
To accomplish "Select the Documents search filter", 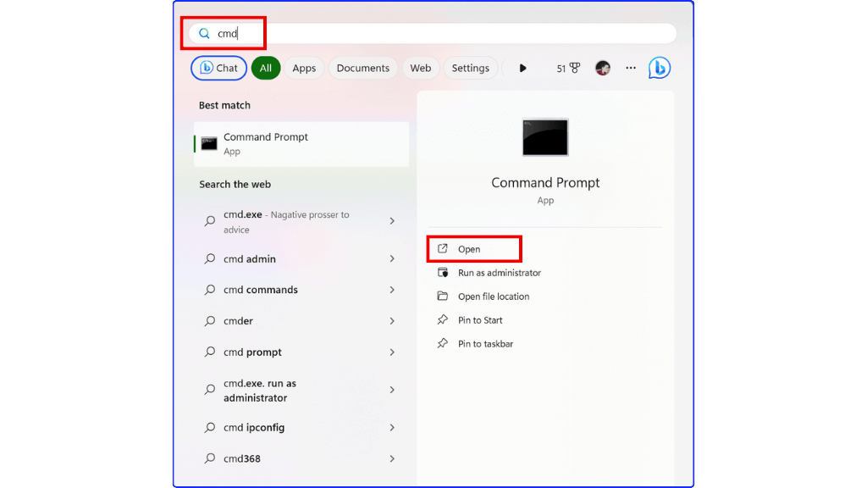I will tap(362, 68).
